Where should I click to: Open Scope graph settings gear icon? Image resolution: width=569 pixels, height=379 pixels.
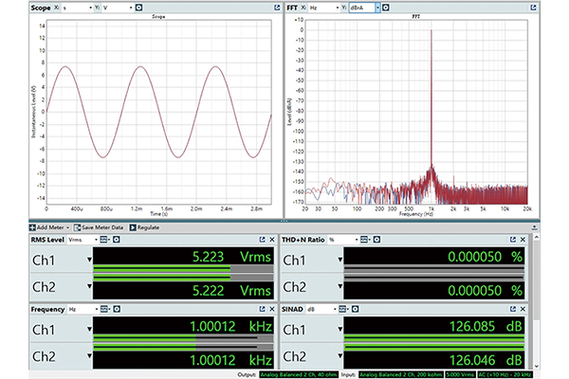pos(138,8)
